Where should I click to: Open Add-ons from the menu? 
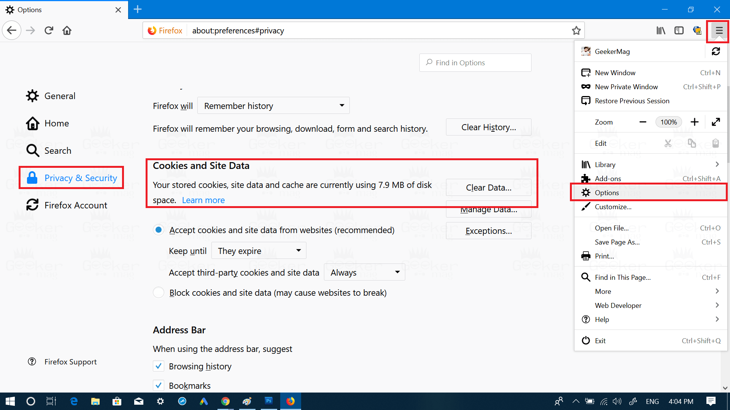point(651,178)
